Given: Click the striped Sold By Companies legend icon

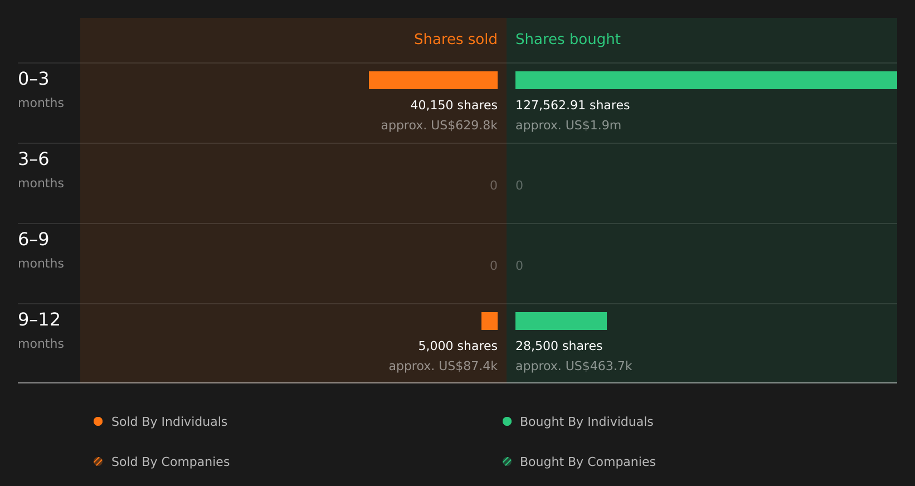Looking at the screenshot, I should pos(98,461).
